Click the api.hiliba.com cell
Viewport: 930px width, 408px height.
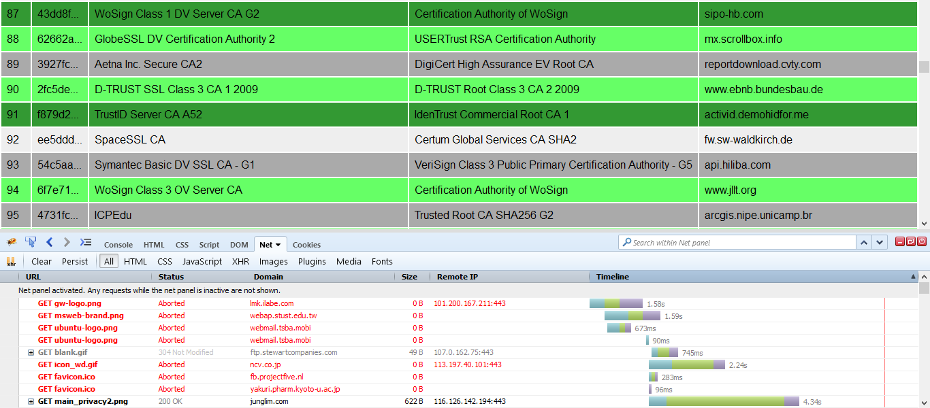pyautogui.click(x=808, y=165)
